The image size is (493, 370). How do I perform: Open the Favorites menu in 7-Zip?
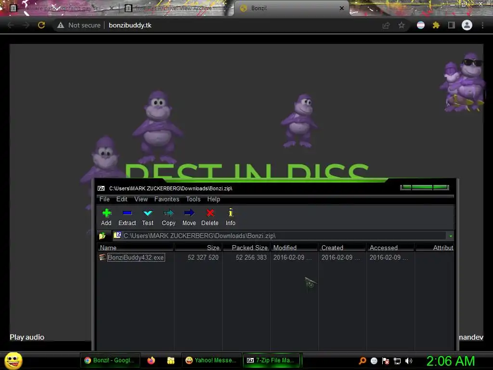[x=167, y=199]
